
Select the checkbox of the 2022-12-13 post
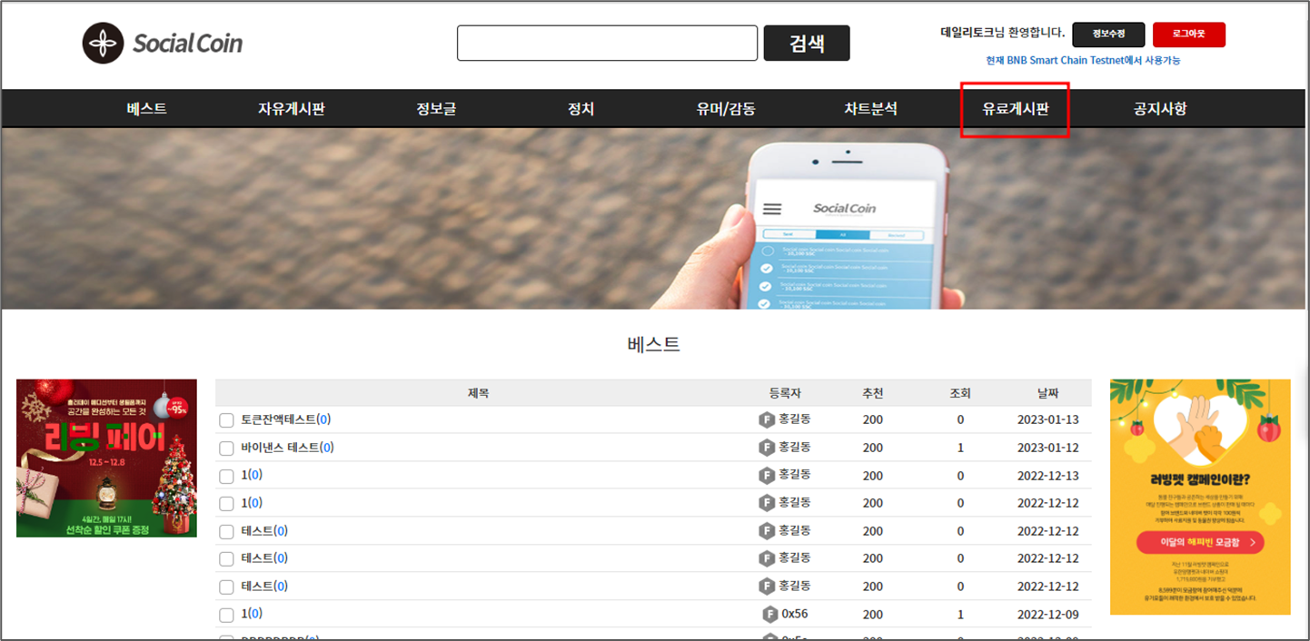(x=226, y=476)
